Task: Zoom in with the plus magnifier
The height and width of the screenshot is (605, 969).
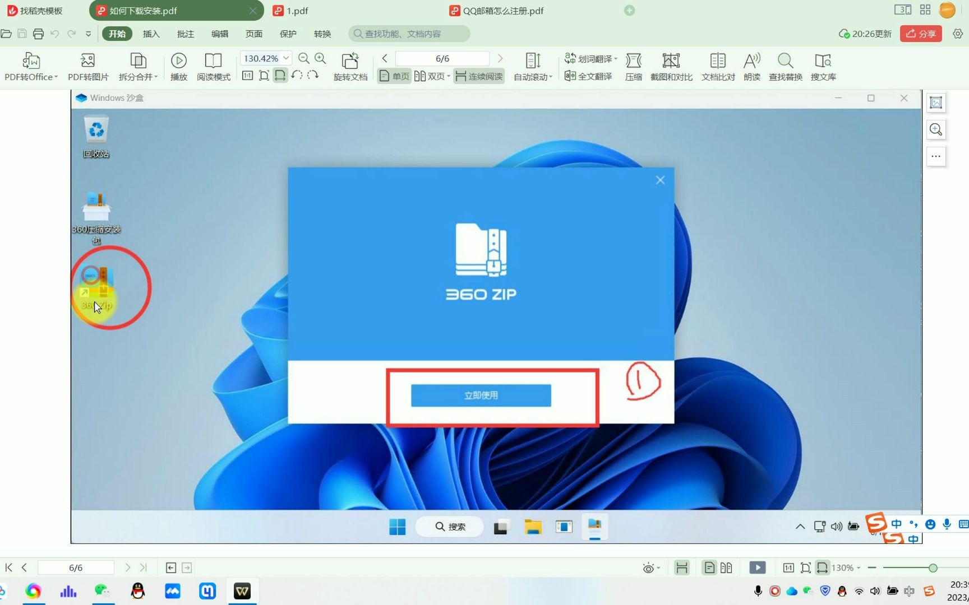Action: (320, 58)
